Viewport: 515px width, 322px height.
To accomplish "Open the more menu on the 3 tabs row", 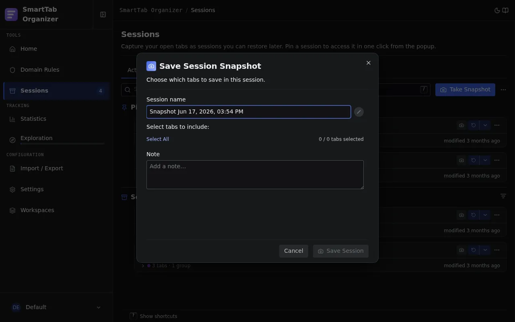I will point(497,250).
